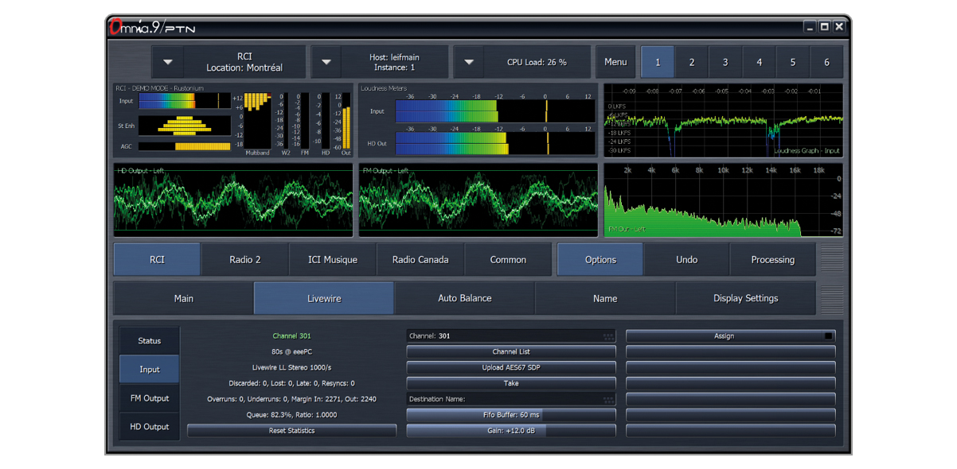
Task: Click the 'Livewire LL Stereo 1000/s' text
Action: [x=291, y=367]
